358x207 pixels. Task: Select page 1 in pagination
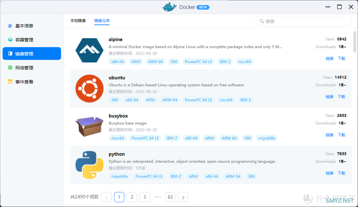pyautogui.click(x=119, y=197)
